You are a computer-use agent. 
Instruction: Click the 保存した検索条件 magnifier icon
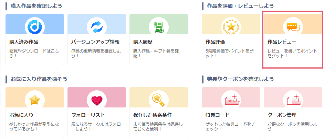(158, 100)
